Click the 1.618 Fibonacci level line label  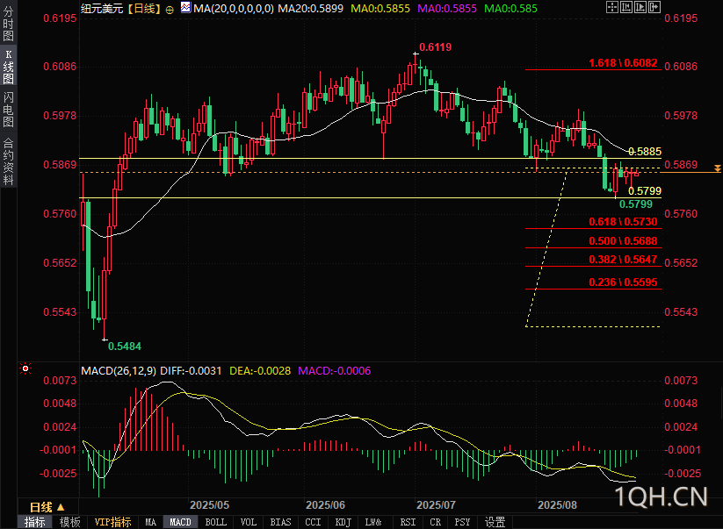(x=622, y=63)
